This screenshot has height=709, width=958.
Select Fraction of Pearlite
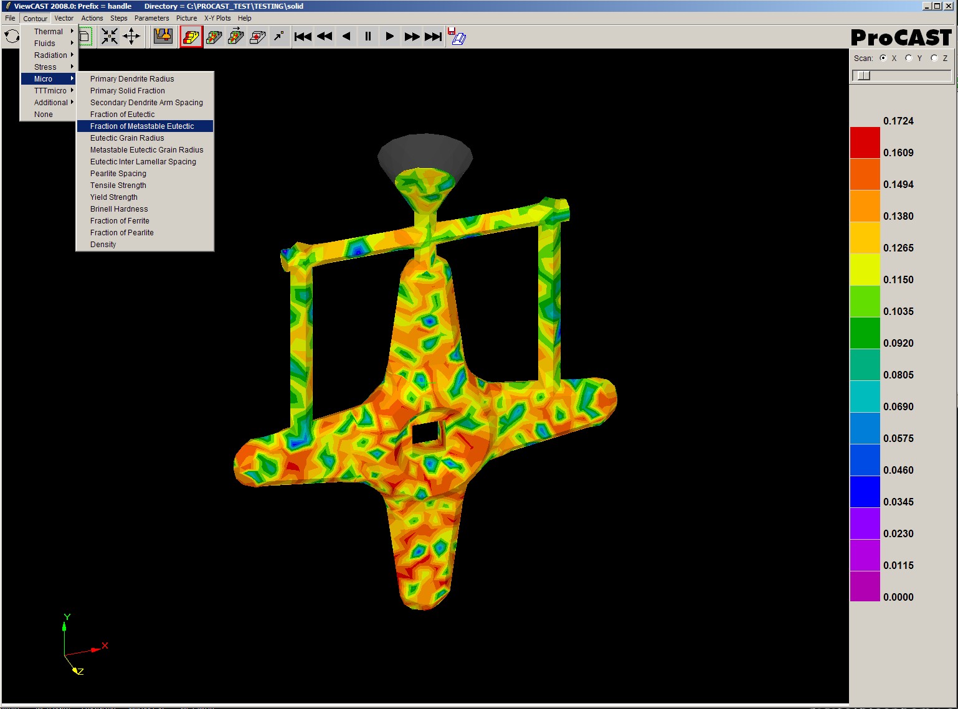pos(145,233)
